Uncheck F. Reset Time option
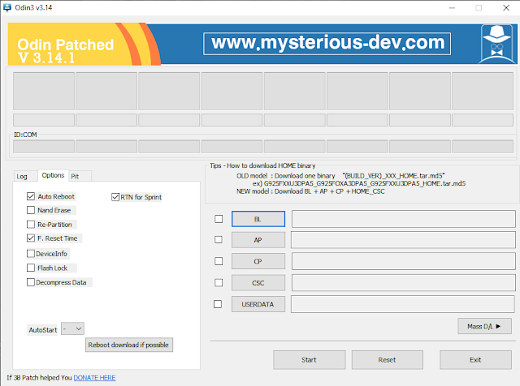This screenshot has width=520, height=386. click(31, 238)
